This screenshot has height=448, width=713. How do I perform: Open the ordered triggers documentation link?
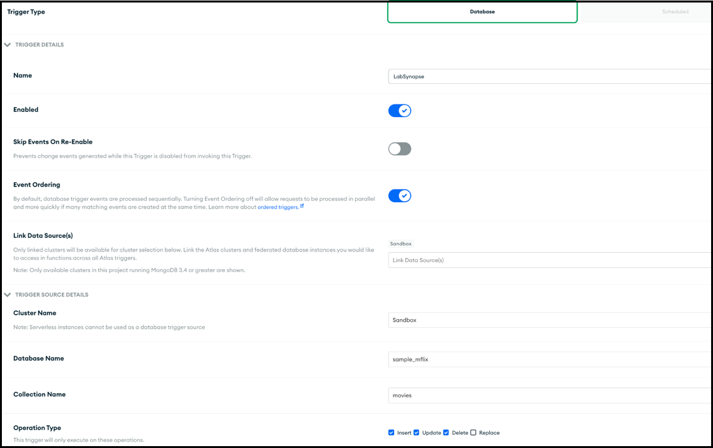(x=278, y=207)
